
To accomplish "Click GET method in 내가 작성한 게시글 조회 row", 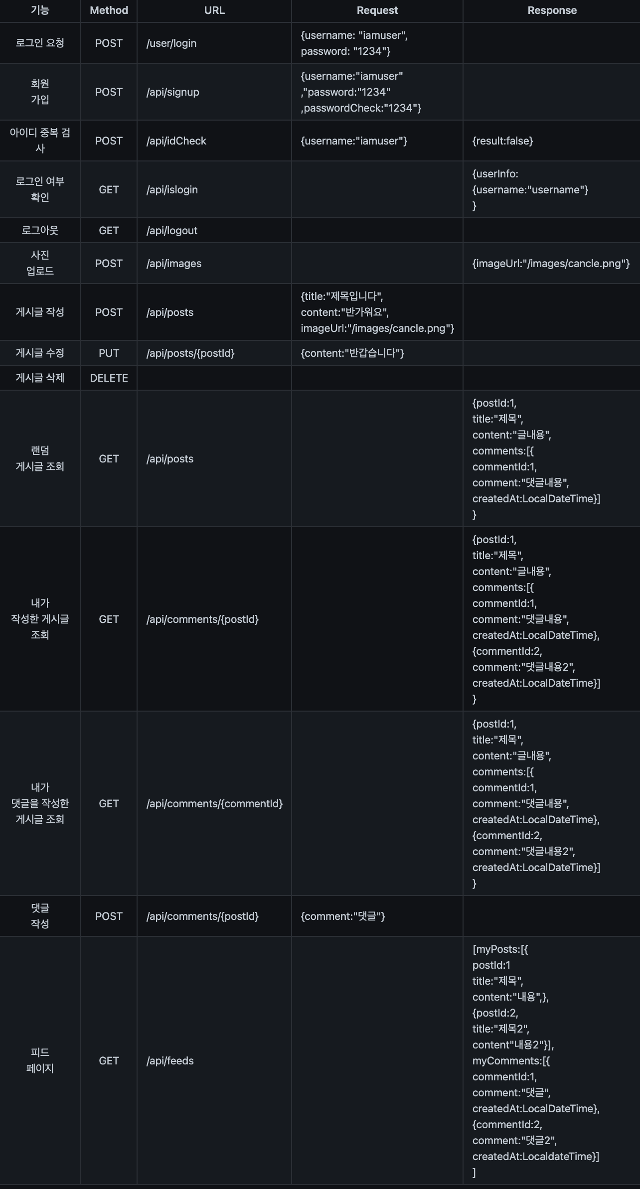I will pyautogui.click(x=109, y=619).
